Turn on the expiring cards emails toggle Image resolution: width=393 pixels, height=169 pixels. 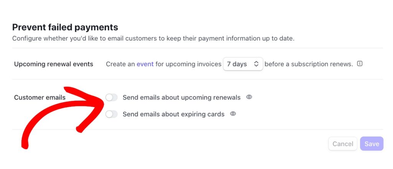pos(111,114)
